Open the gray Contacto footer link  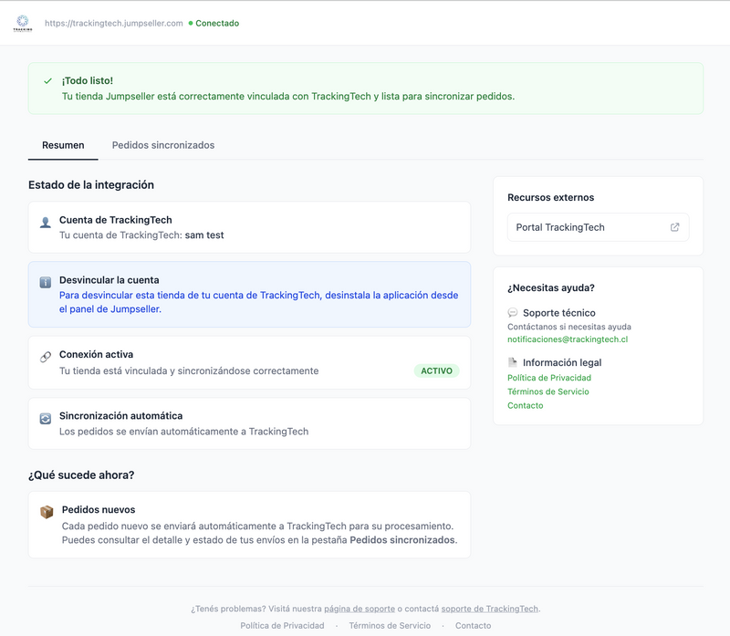473,626
